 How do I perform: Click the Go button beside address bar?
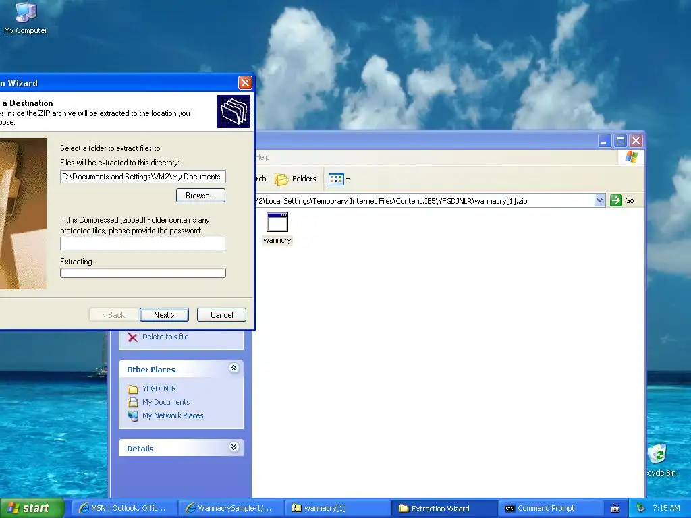(622, 200)
